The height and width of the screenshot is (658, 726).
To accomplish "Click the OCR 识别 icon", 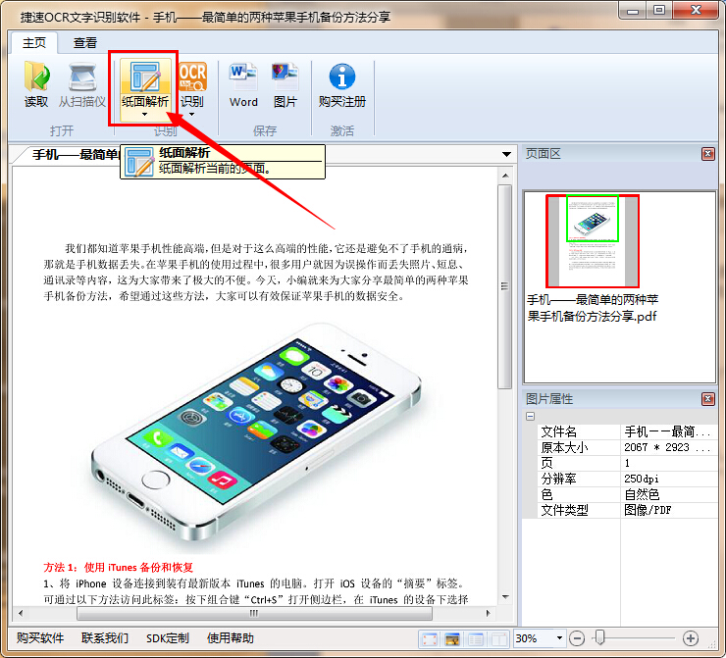I will pyautogui.click(x=192, y=76).
